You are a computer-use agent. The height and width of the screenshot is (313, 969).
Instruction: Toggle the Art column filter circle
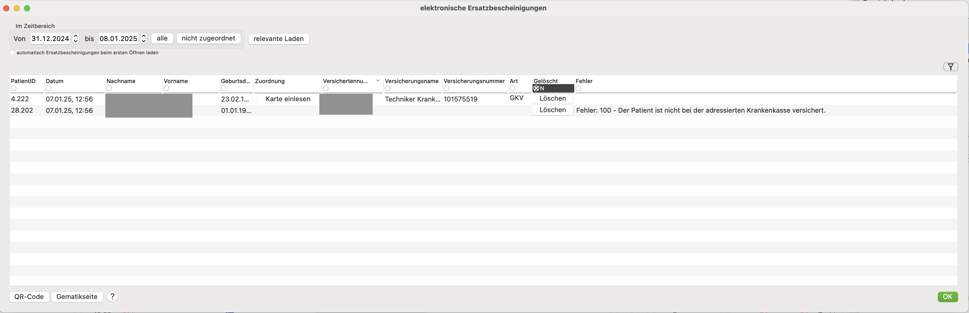[512, 88]
